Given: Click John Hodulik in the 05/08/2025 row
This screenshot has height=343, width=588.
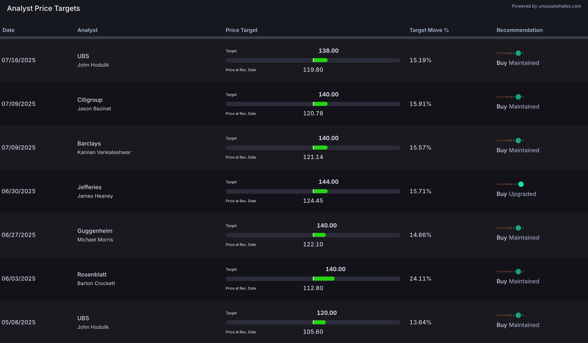Looking at the screenshot, I should 93,327.
